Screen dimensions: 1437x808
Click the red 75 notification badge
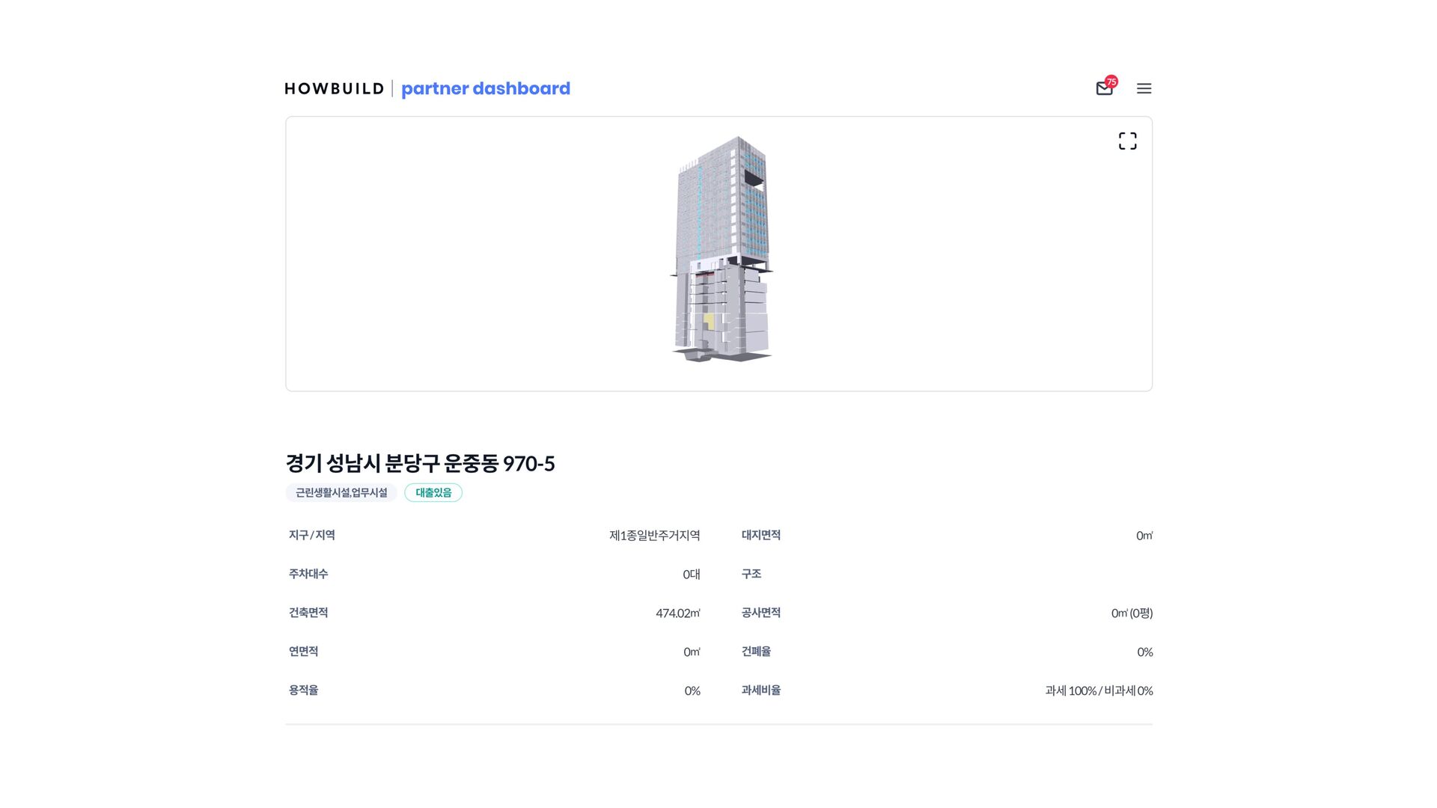[x=1111, y=82]
